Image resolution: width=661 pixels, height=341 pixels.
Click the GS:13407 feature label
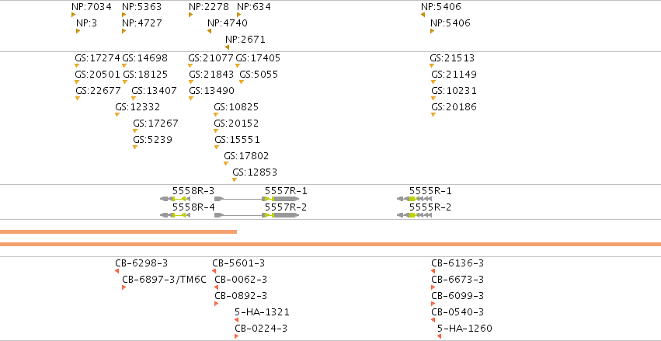point(154,91)
